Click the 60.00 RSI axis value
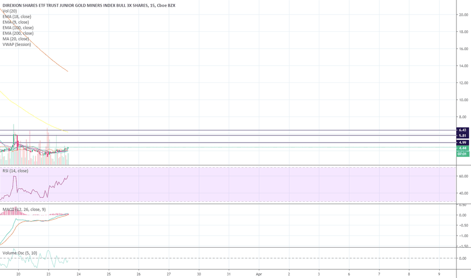This screenshot has height=278, width=471. (463, 176)
